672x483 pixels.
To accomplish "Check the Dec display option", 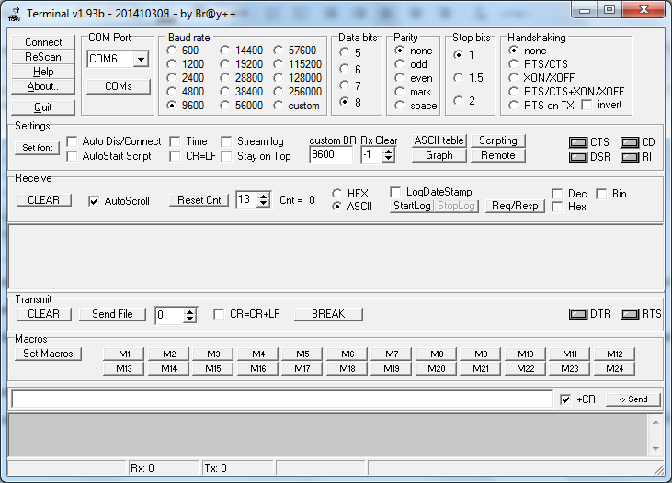I will (x=557, y=194).
